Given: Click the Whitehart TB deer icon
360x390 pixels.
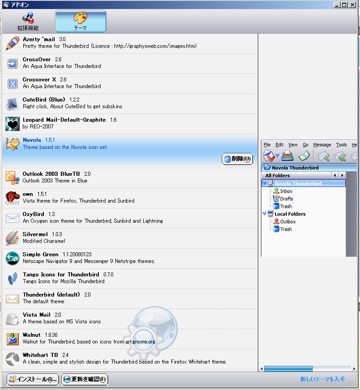Looking at the screenshot, I should tap(13, 359).
